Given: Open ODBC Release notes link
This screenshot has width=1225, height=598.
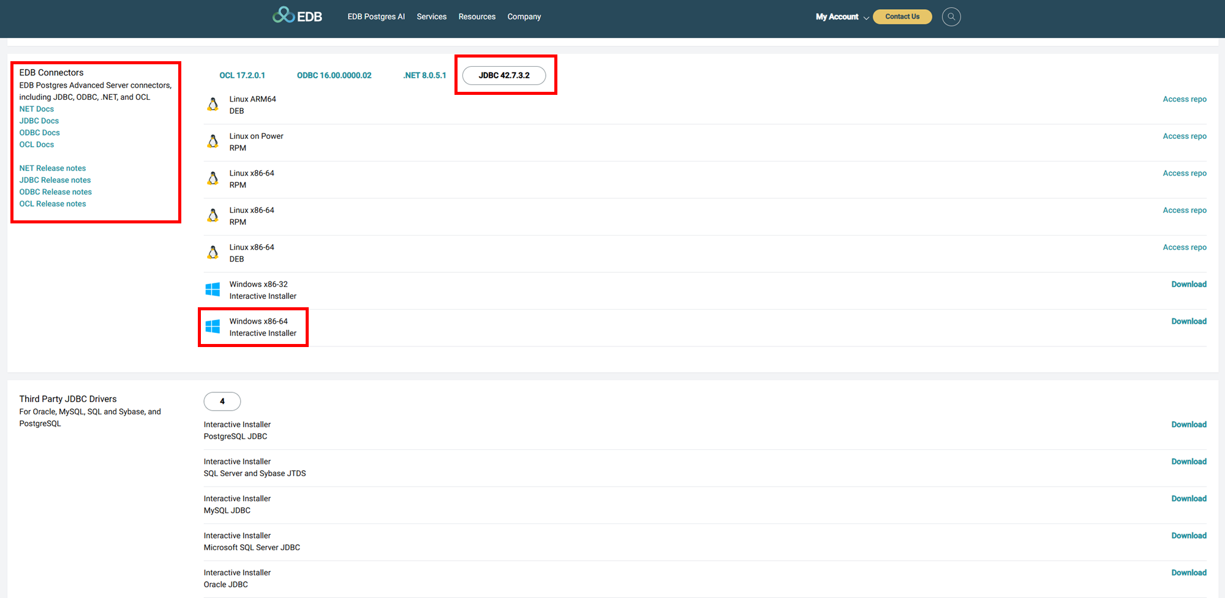Looking at the screenshot, I should [x=56, y=192].
